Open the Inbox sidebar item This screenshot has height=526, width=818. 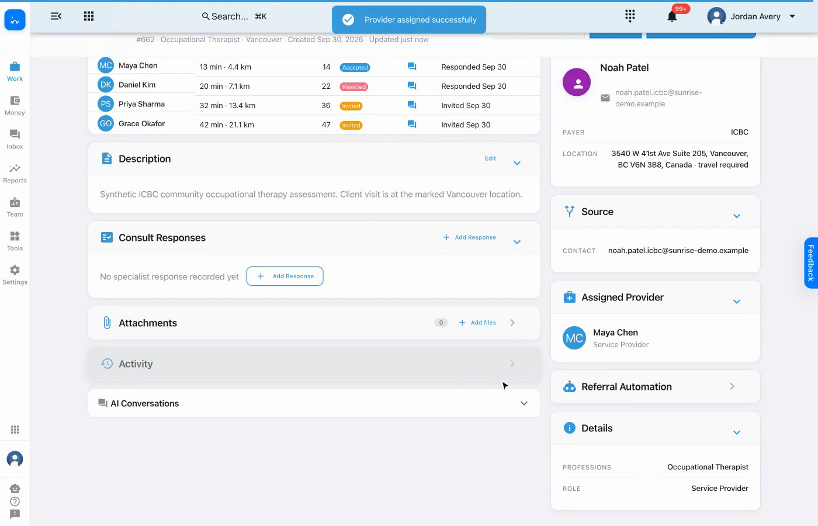click(x=15, y=140)
